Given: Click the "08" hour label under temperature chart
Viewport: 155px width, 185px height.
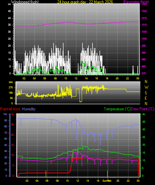Looking at the screenshot, I should click(57, 181).
